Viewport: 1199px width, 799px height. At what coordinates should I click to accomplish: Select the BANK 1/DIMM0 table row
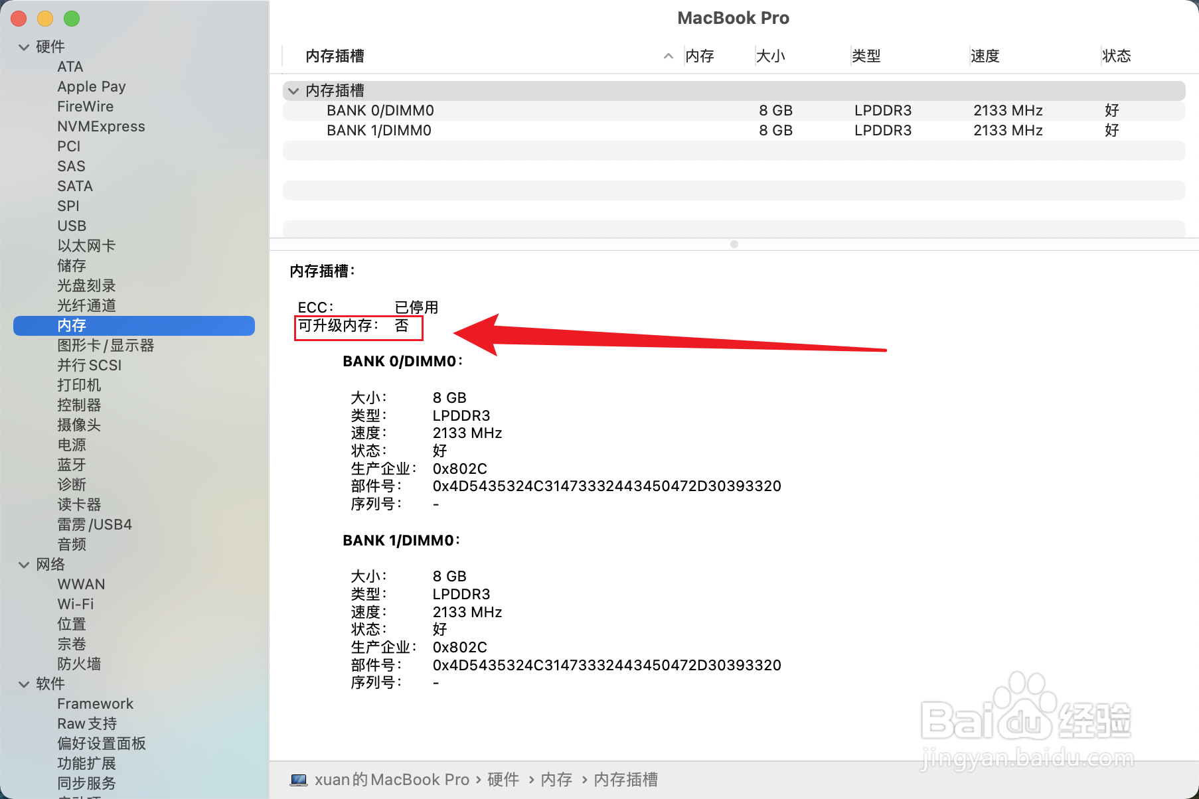(x=734, y=131)
